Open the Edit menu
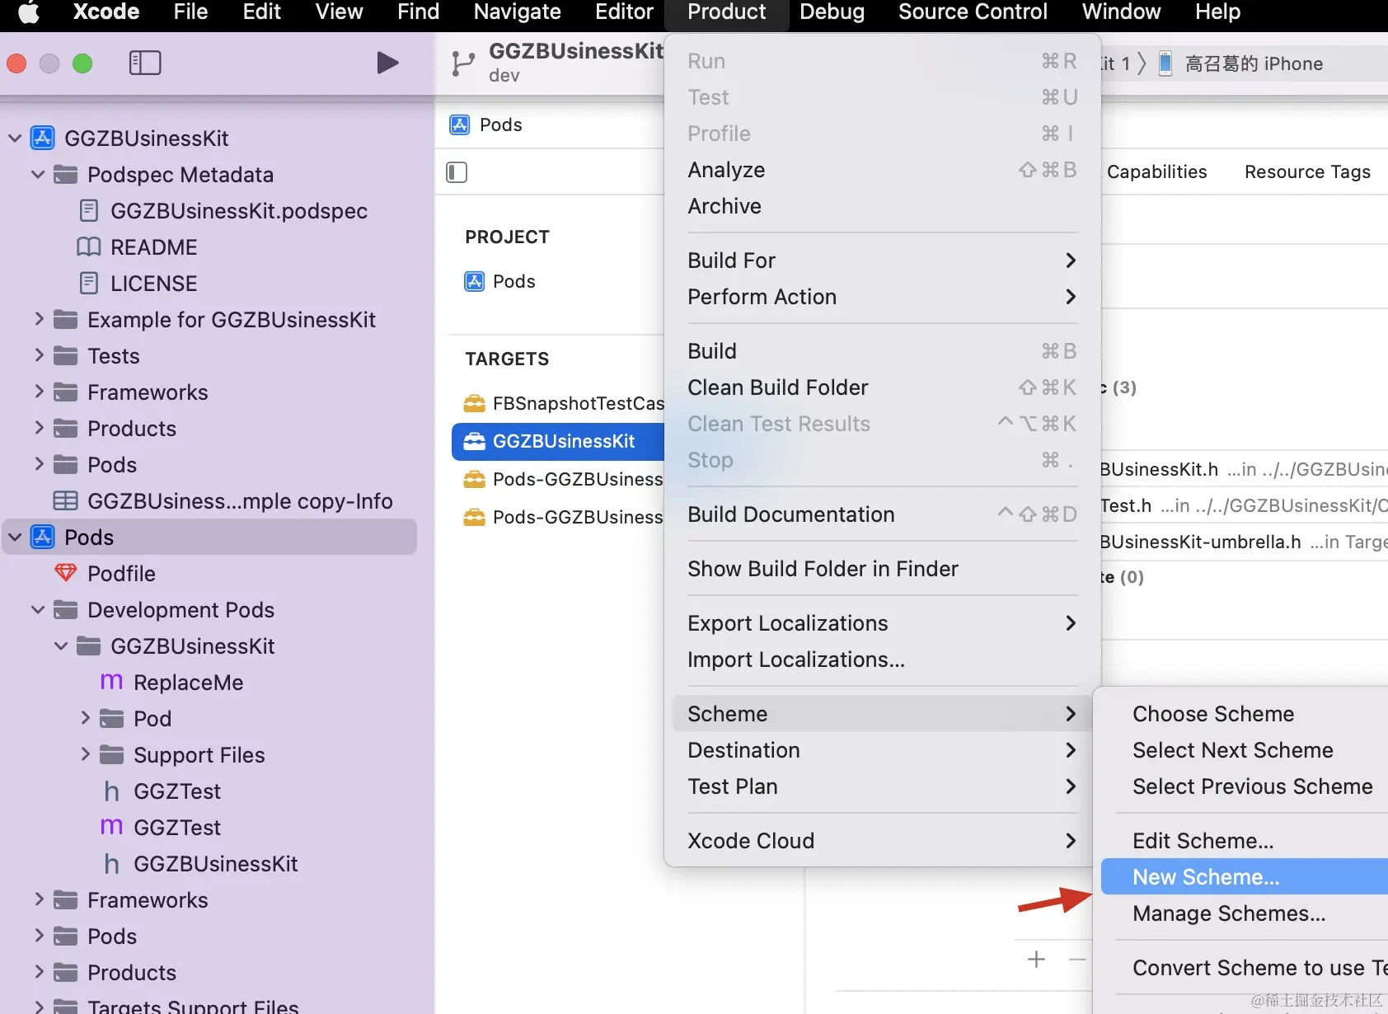This screenshot has width=1388, height=1014. (261, 12)
